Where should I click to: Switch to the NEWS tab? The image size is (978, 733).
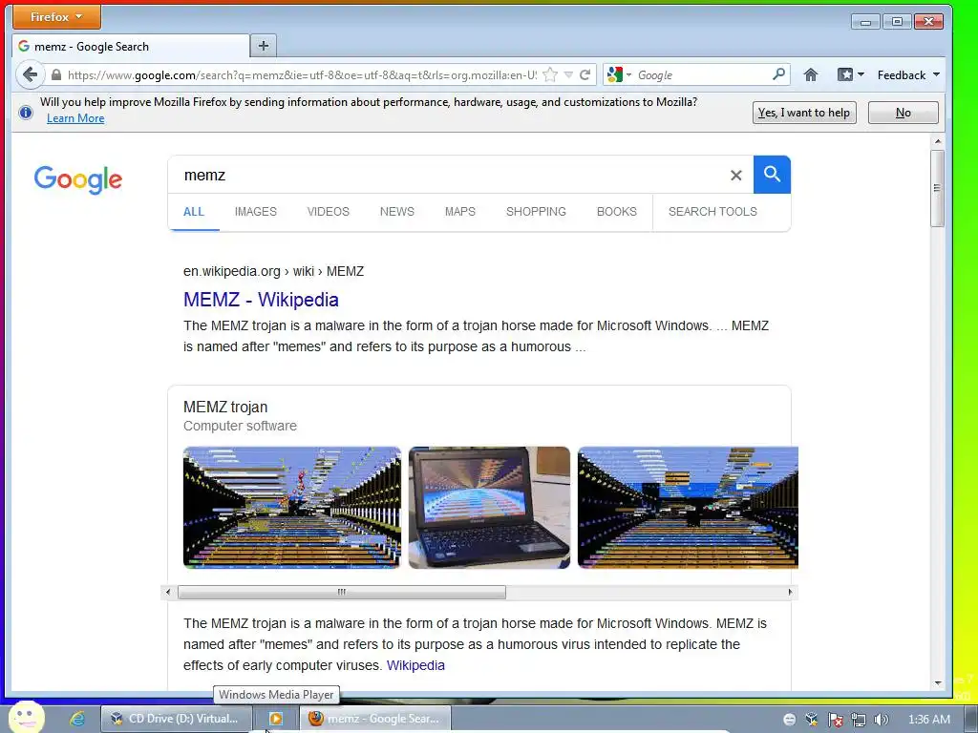(x=396, y=212)
